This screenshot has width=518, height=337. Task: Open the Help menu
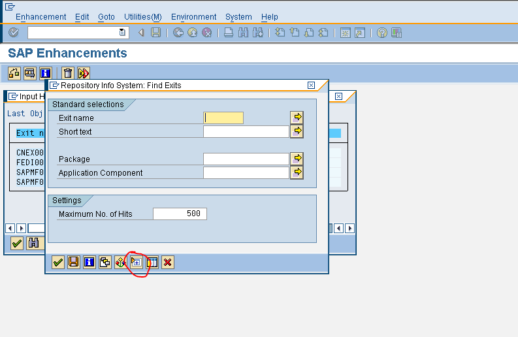[x=270, y=17]
